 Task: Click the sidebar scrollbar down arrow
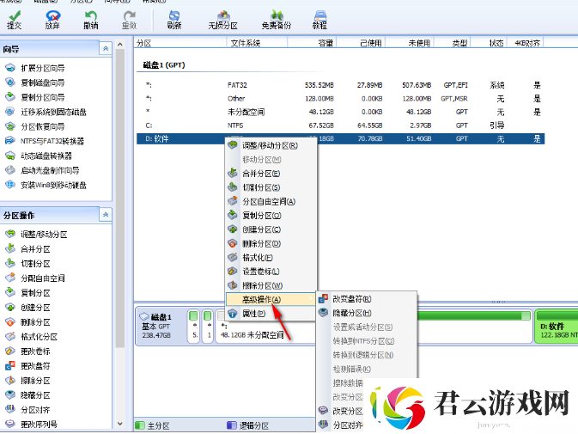pos(119,424)
